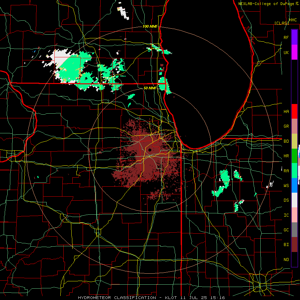Click the "RA" legend label
300x300 pixels.
click(286, 171)
